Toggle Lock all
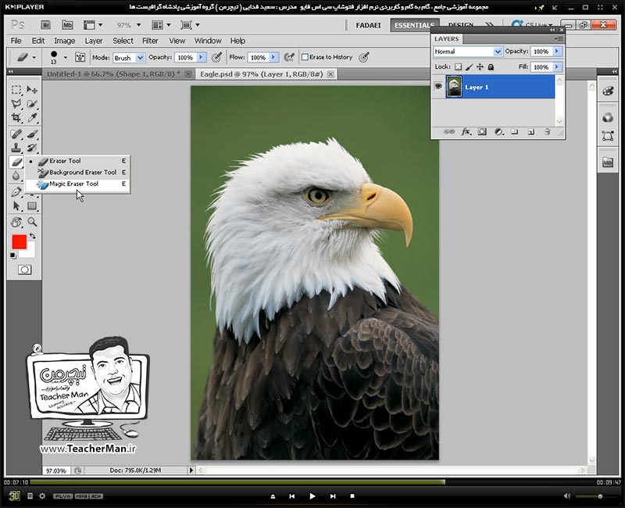This screenshot has width=625, height=508. [491, 67]
